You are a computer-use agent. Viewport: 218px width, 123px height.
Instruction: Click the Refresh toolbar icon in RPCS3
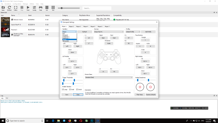coord(9,8)
